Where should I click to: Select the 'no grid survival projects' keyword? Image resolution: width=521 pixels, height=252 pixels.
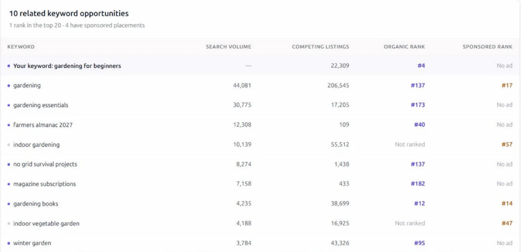coord(260,164)
